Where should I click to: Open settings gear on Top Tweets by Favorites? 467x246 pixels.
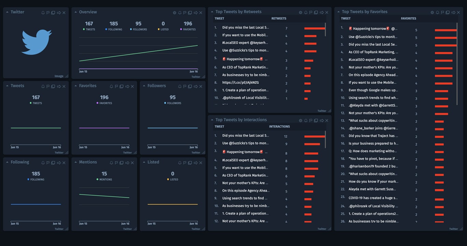point(432,12)
